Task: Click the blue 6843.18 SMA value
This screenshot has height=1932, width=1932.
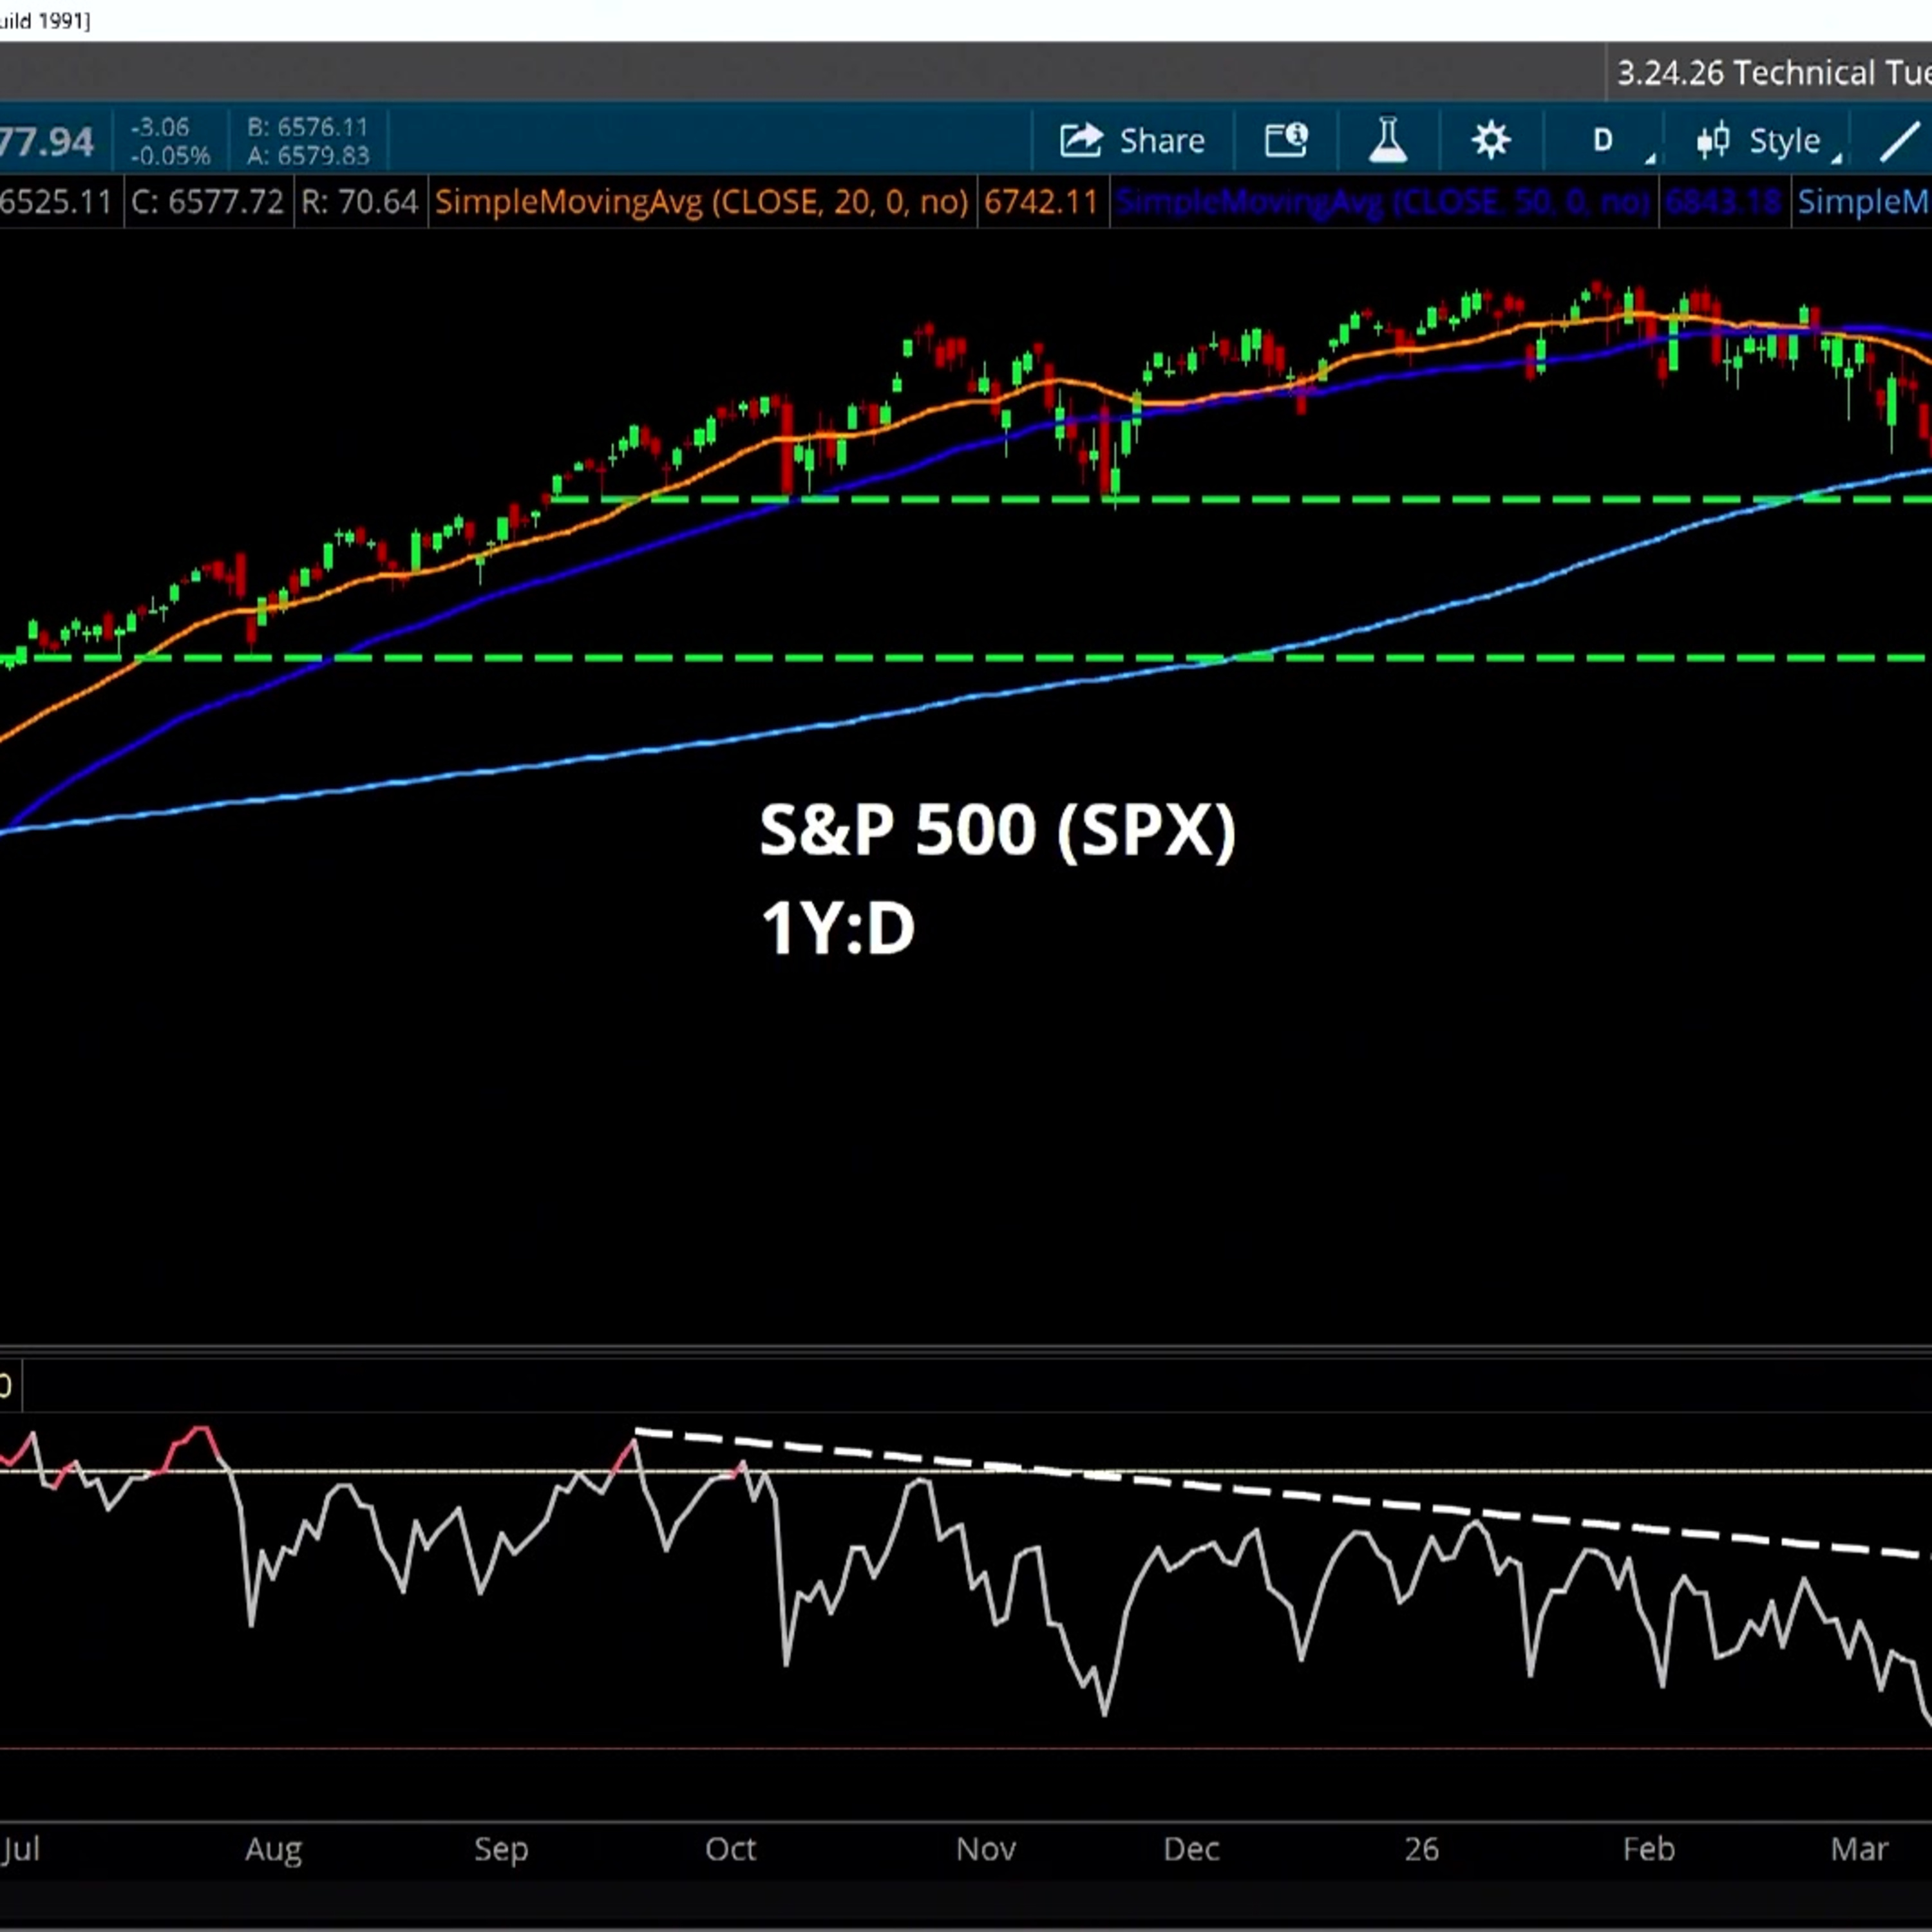Action: pyautogui.click(x=1723, y=202)
